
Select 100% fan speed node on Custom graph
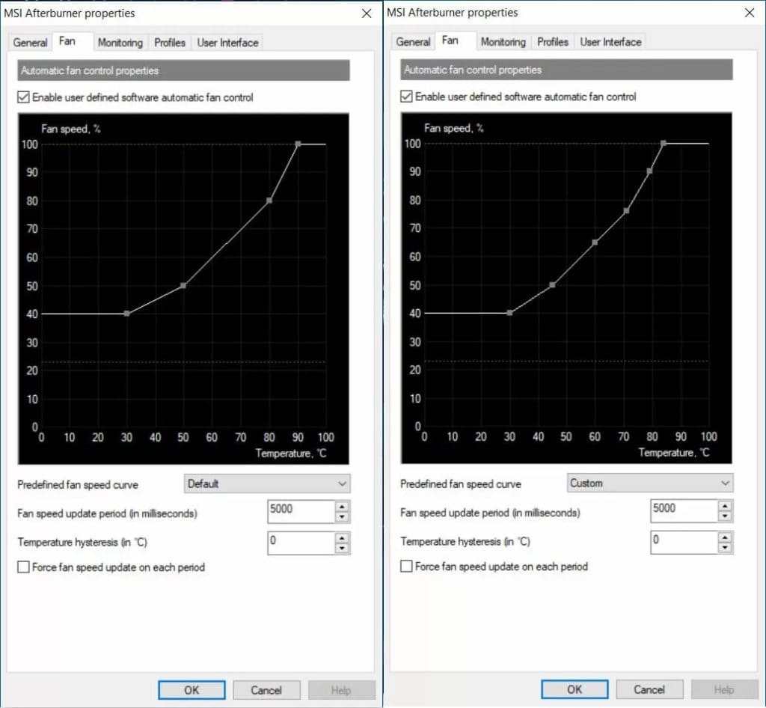pos(664,143)
